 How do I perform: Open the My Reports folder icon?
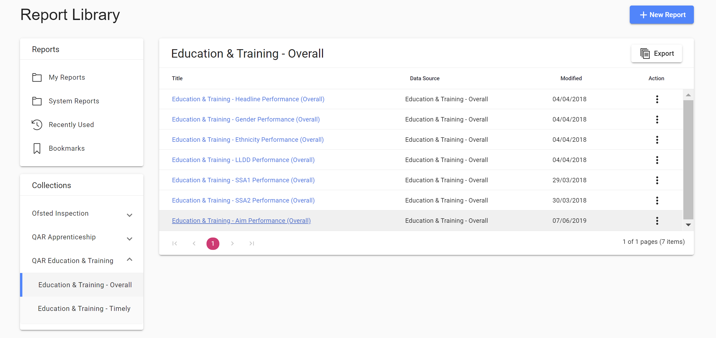click(37, 77)
